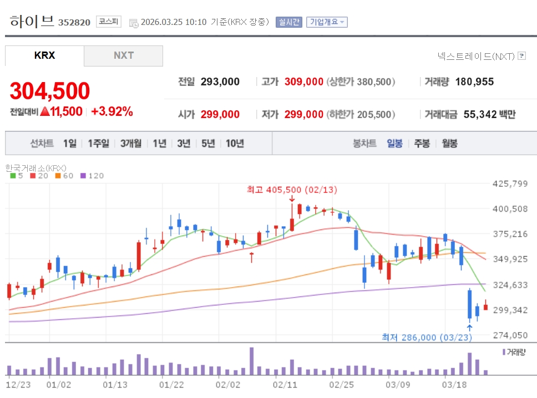Click the 425,799 price axis label
This screenshot has height=398, width=537.
click(x=510, y=184)
